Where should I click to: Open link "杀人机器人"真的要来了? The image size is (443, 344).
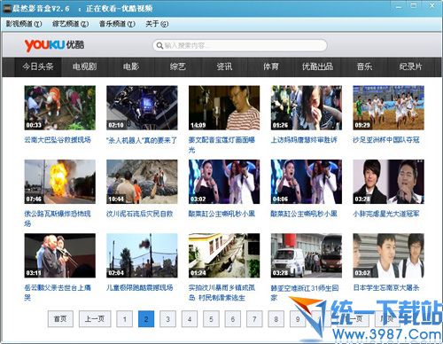[142, 140]
